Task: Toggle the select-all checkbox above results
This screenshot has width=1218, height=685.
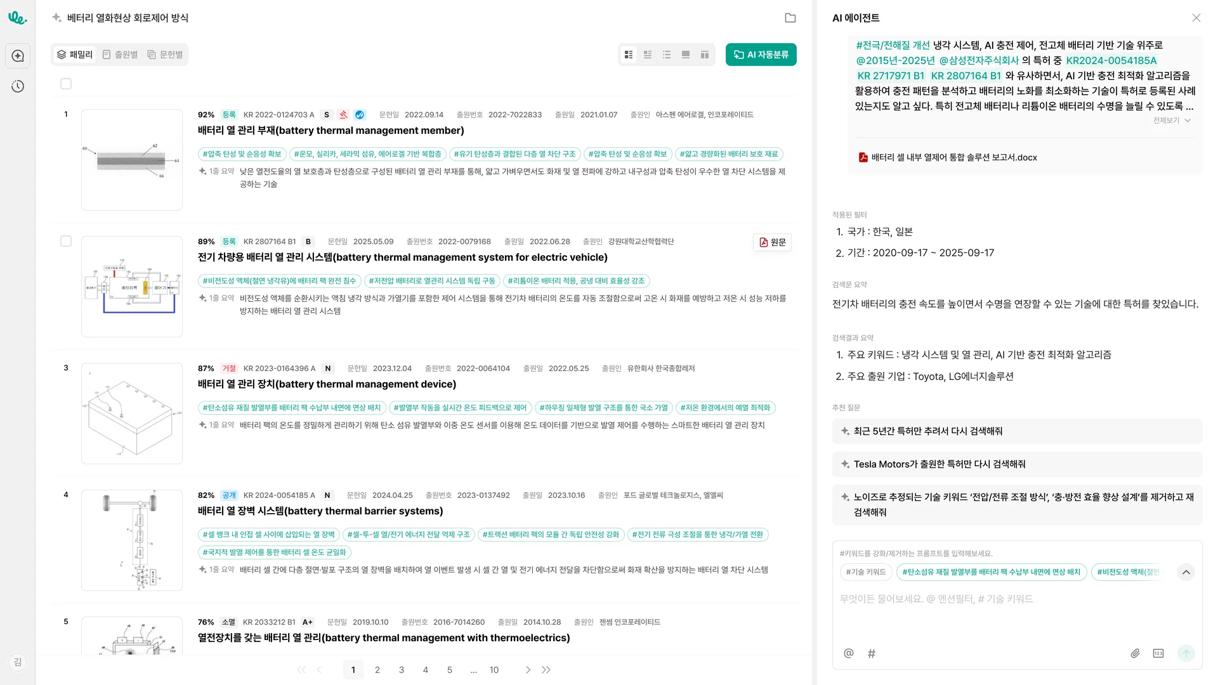Action: (66, 84)
